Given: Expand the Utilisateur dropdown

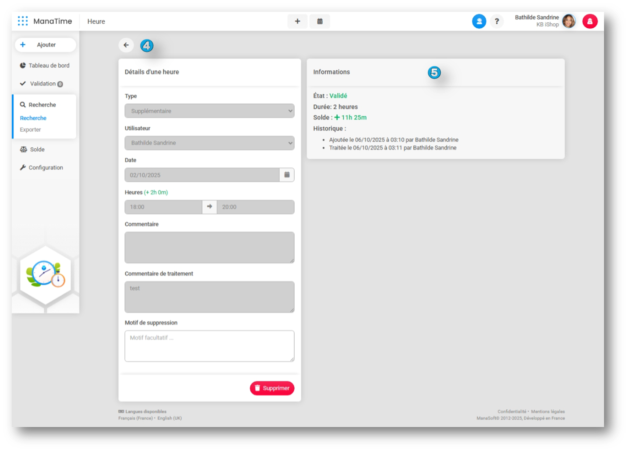Looking at the screenshot, I should [209, 143].
